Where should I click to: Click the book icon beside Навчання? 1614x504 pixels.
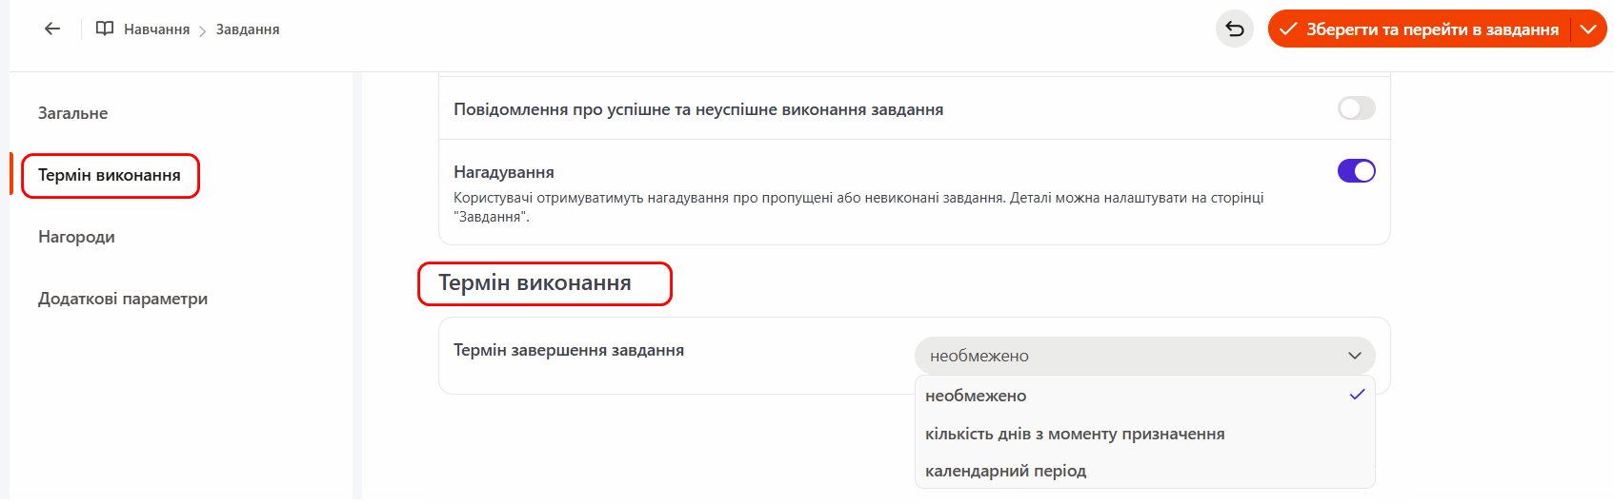pyautogui.click(x=105, y=29)
